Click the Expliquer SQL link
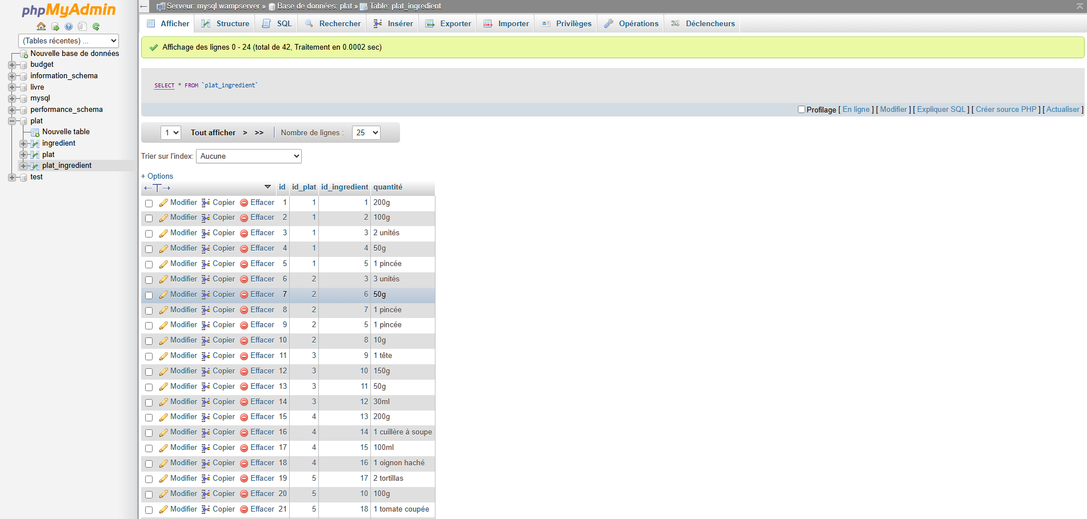This screenshot has height=519, width=1087. tap(941, 110)
